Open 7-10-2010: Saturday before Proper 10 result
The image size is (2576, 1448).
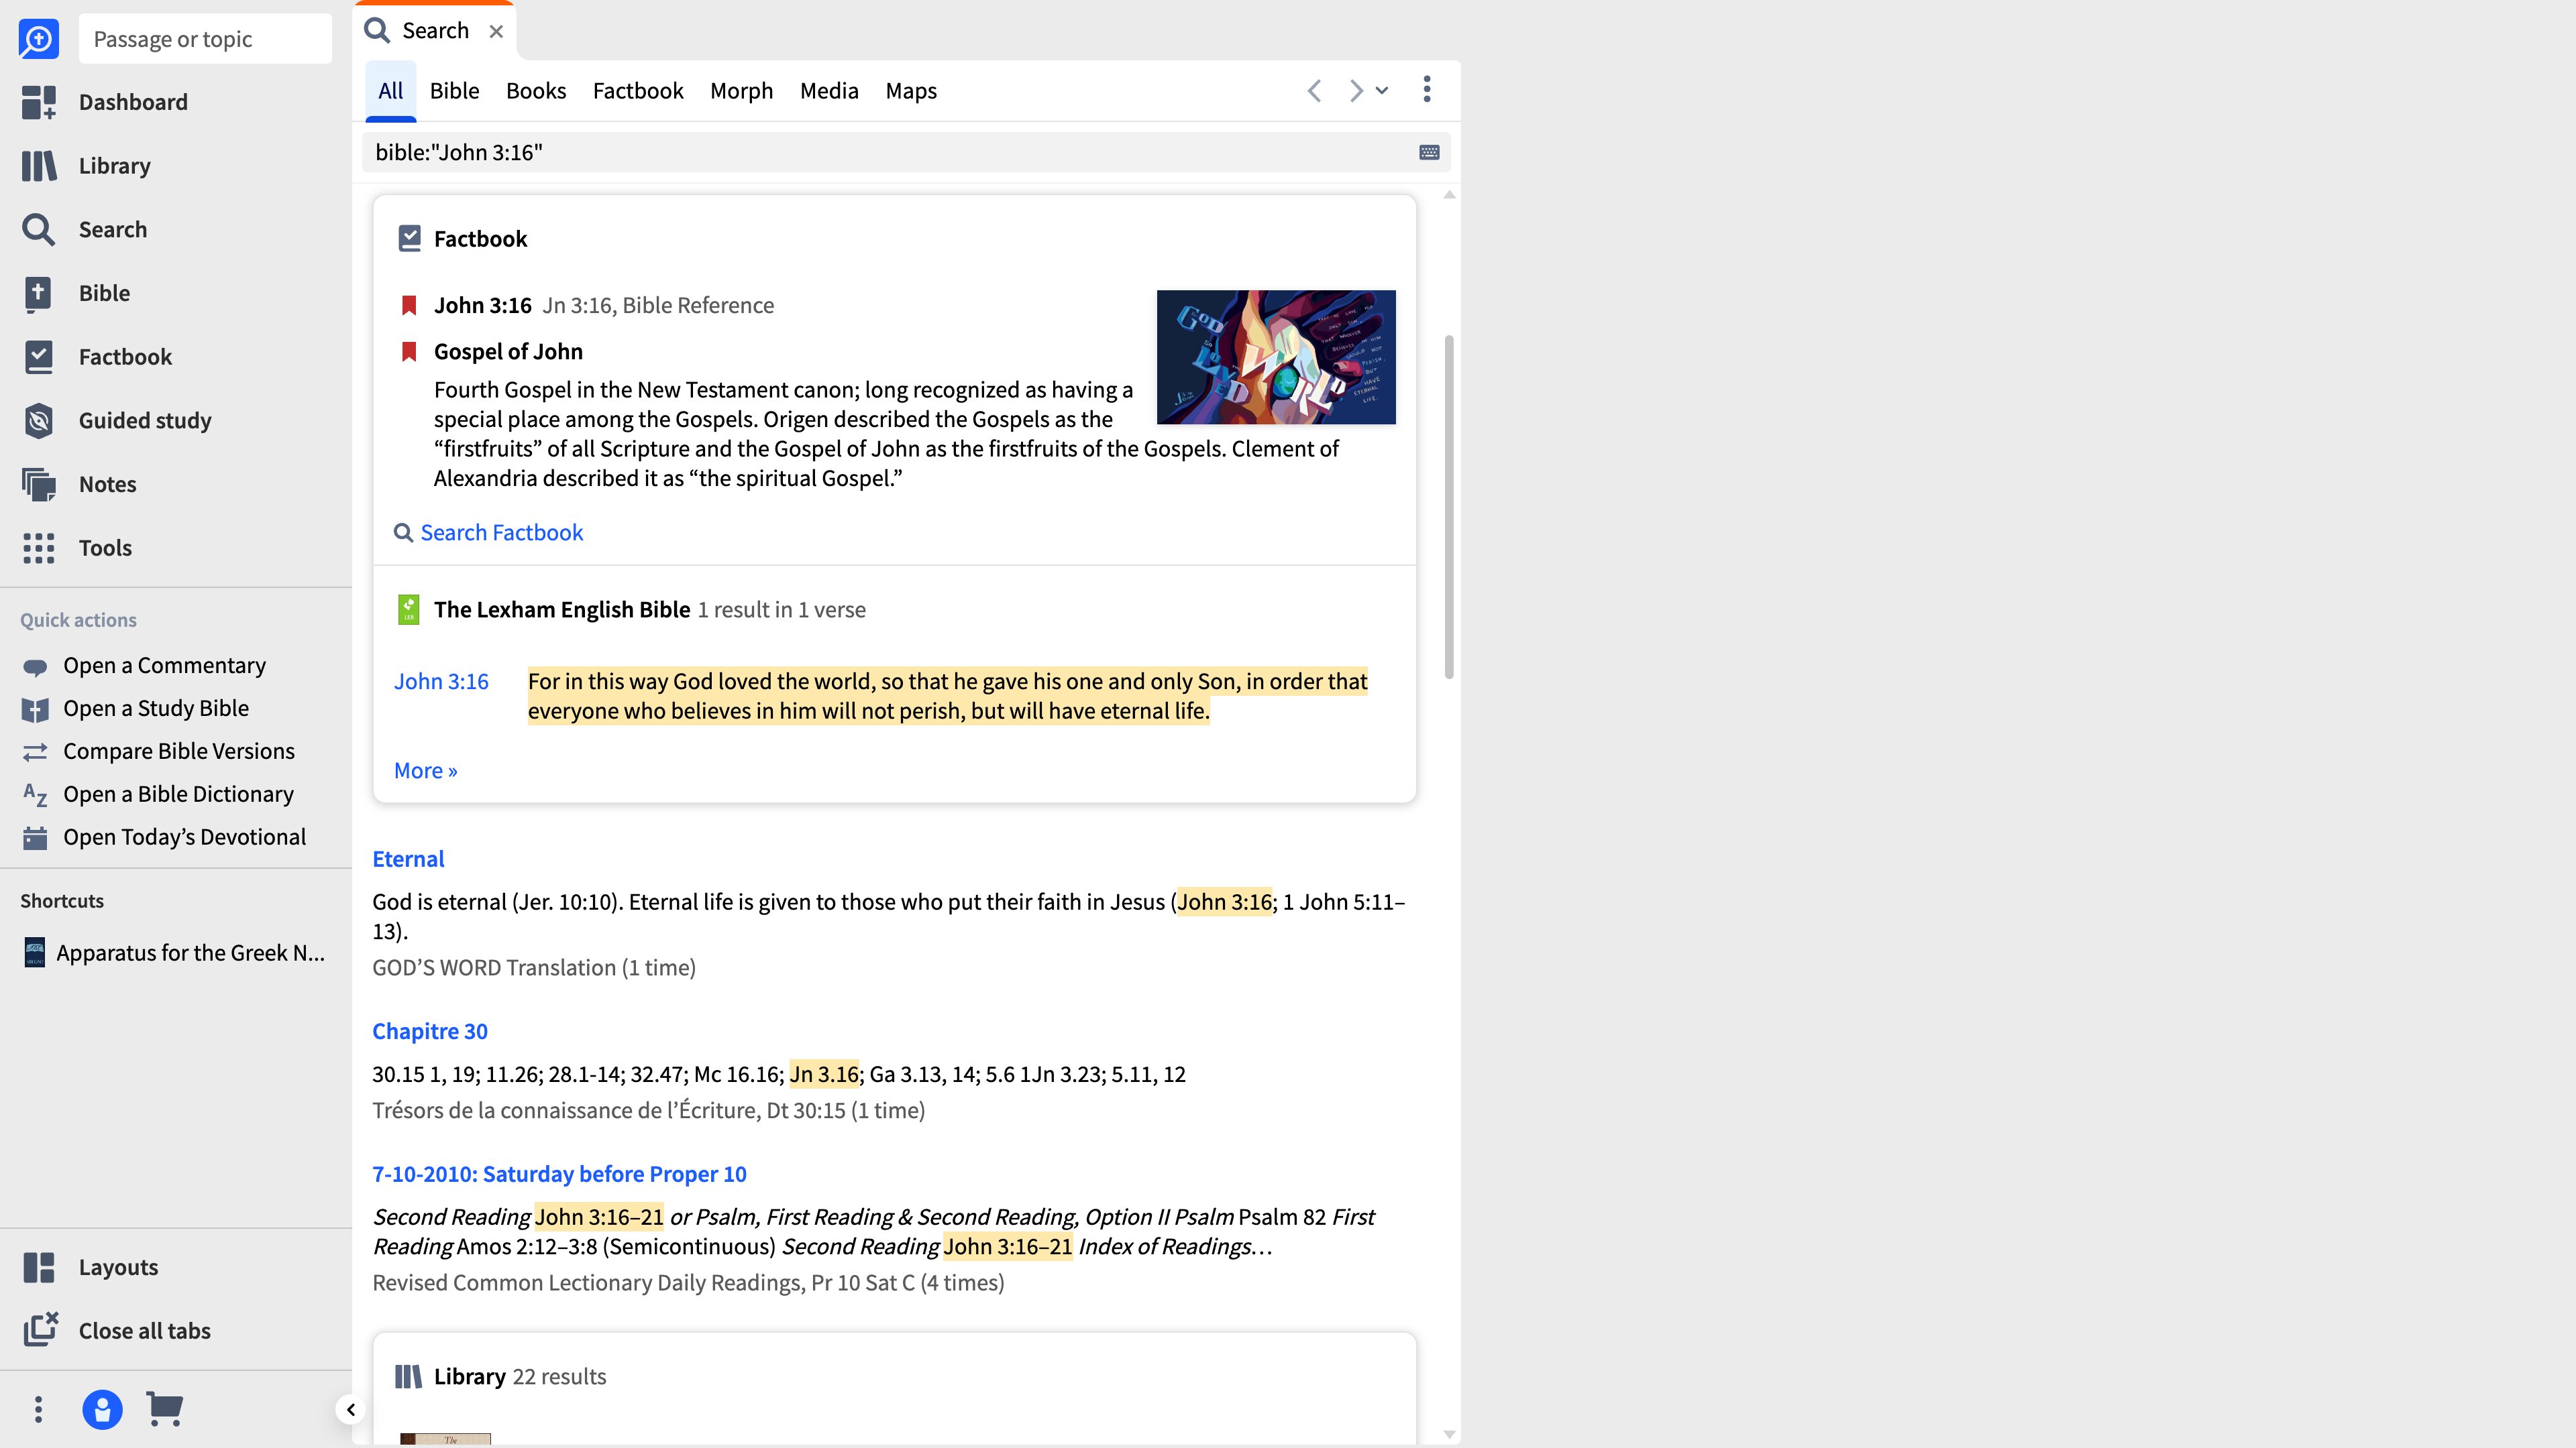coord(559,1175)
